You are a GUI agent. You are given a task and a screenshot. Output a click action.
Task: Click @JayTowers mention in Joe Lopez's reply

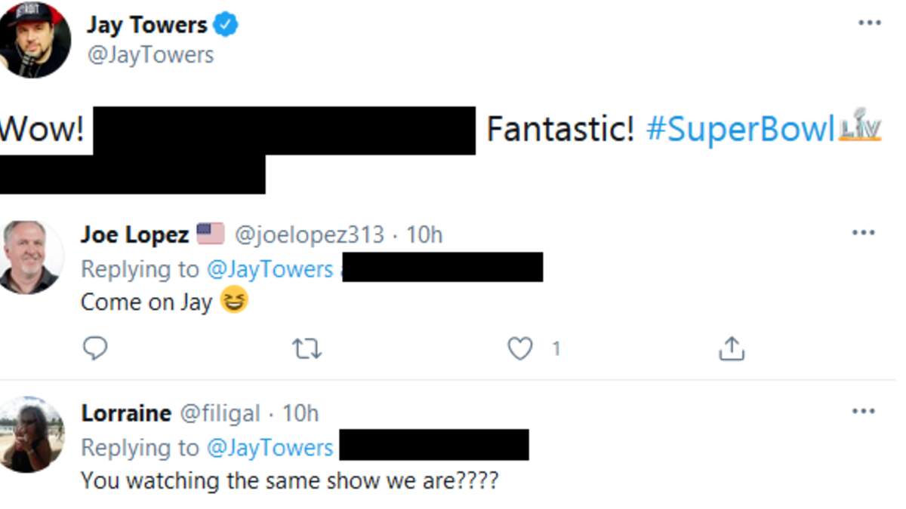[x=270, y=269]
